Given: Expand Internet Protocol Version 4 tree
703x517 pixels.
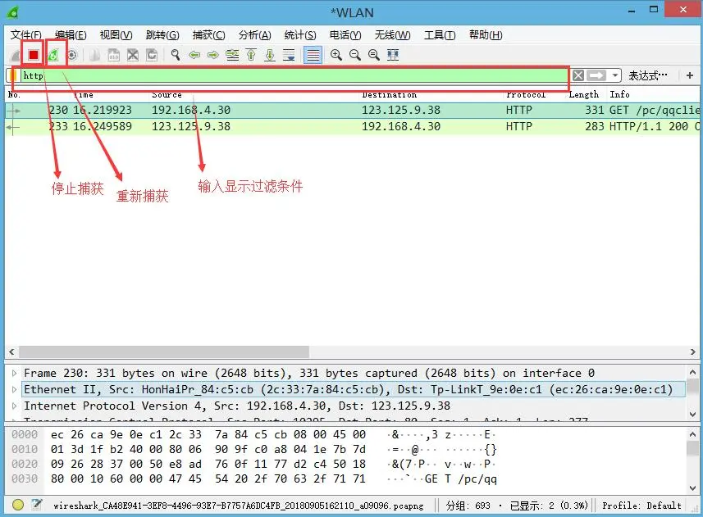Looking at the screenshot, I should [x=14, y=406].
